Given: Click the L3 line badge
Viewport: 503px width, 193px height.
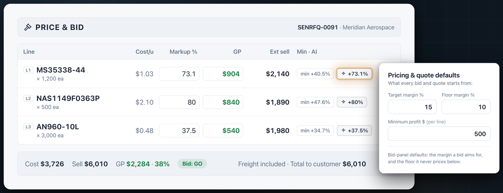Looking at the screenshot, I should coord(28,127).
